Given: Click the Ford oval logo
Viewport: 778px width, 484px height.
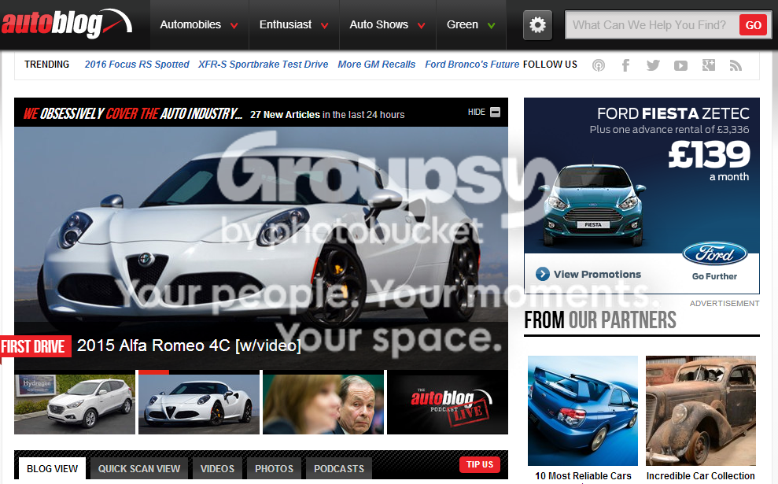Looking at the screenshot, I should (x=714, y=253).
